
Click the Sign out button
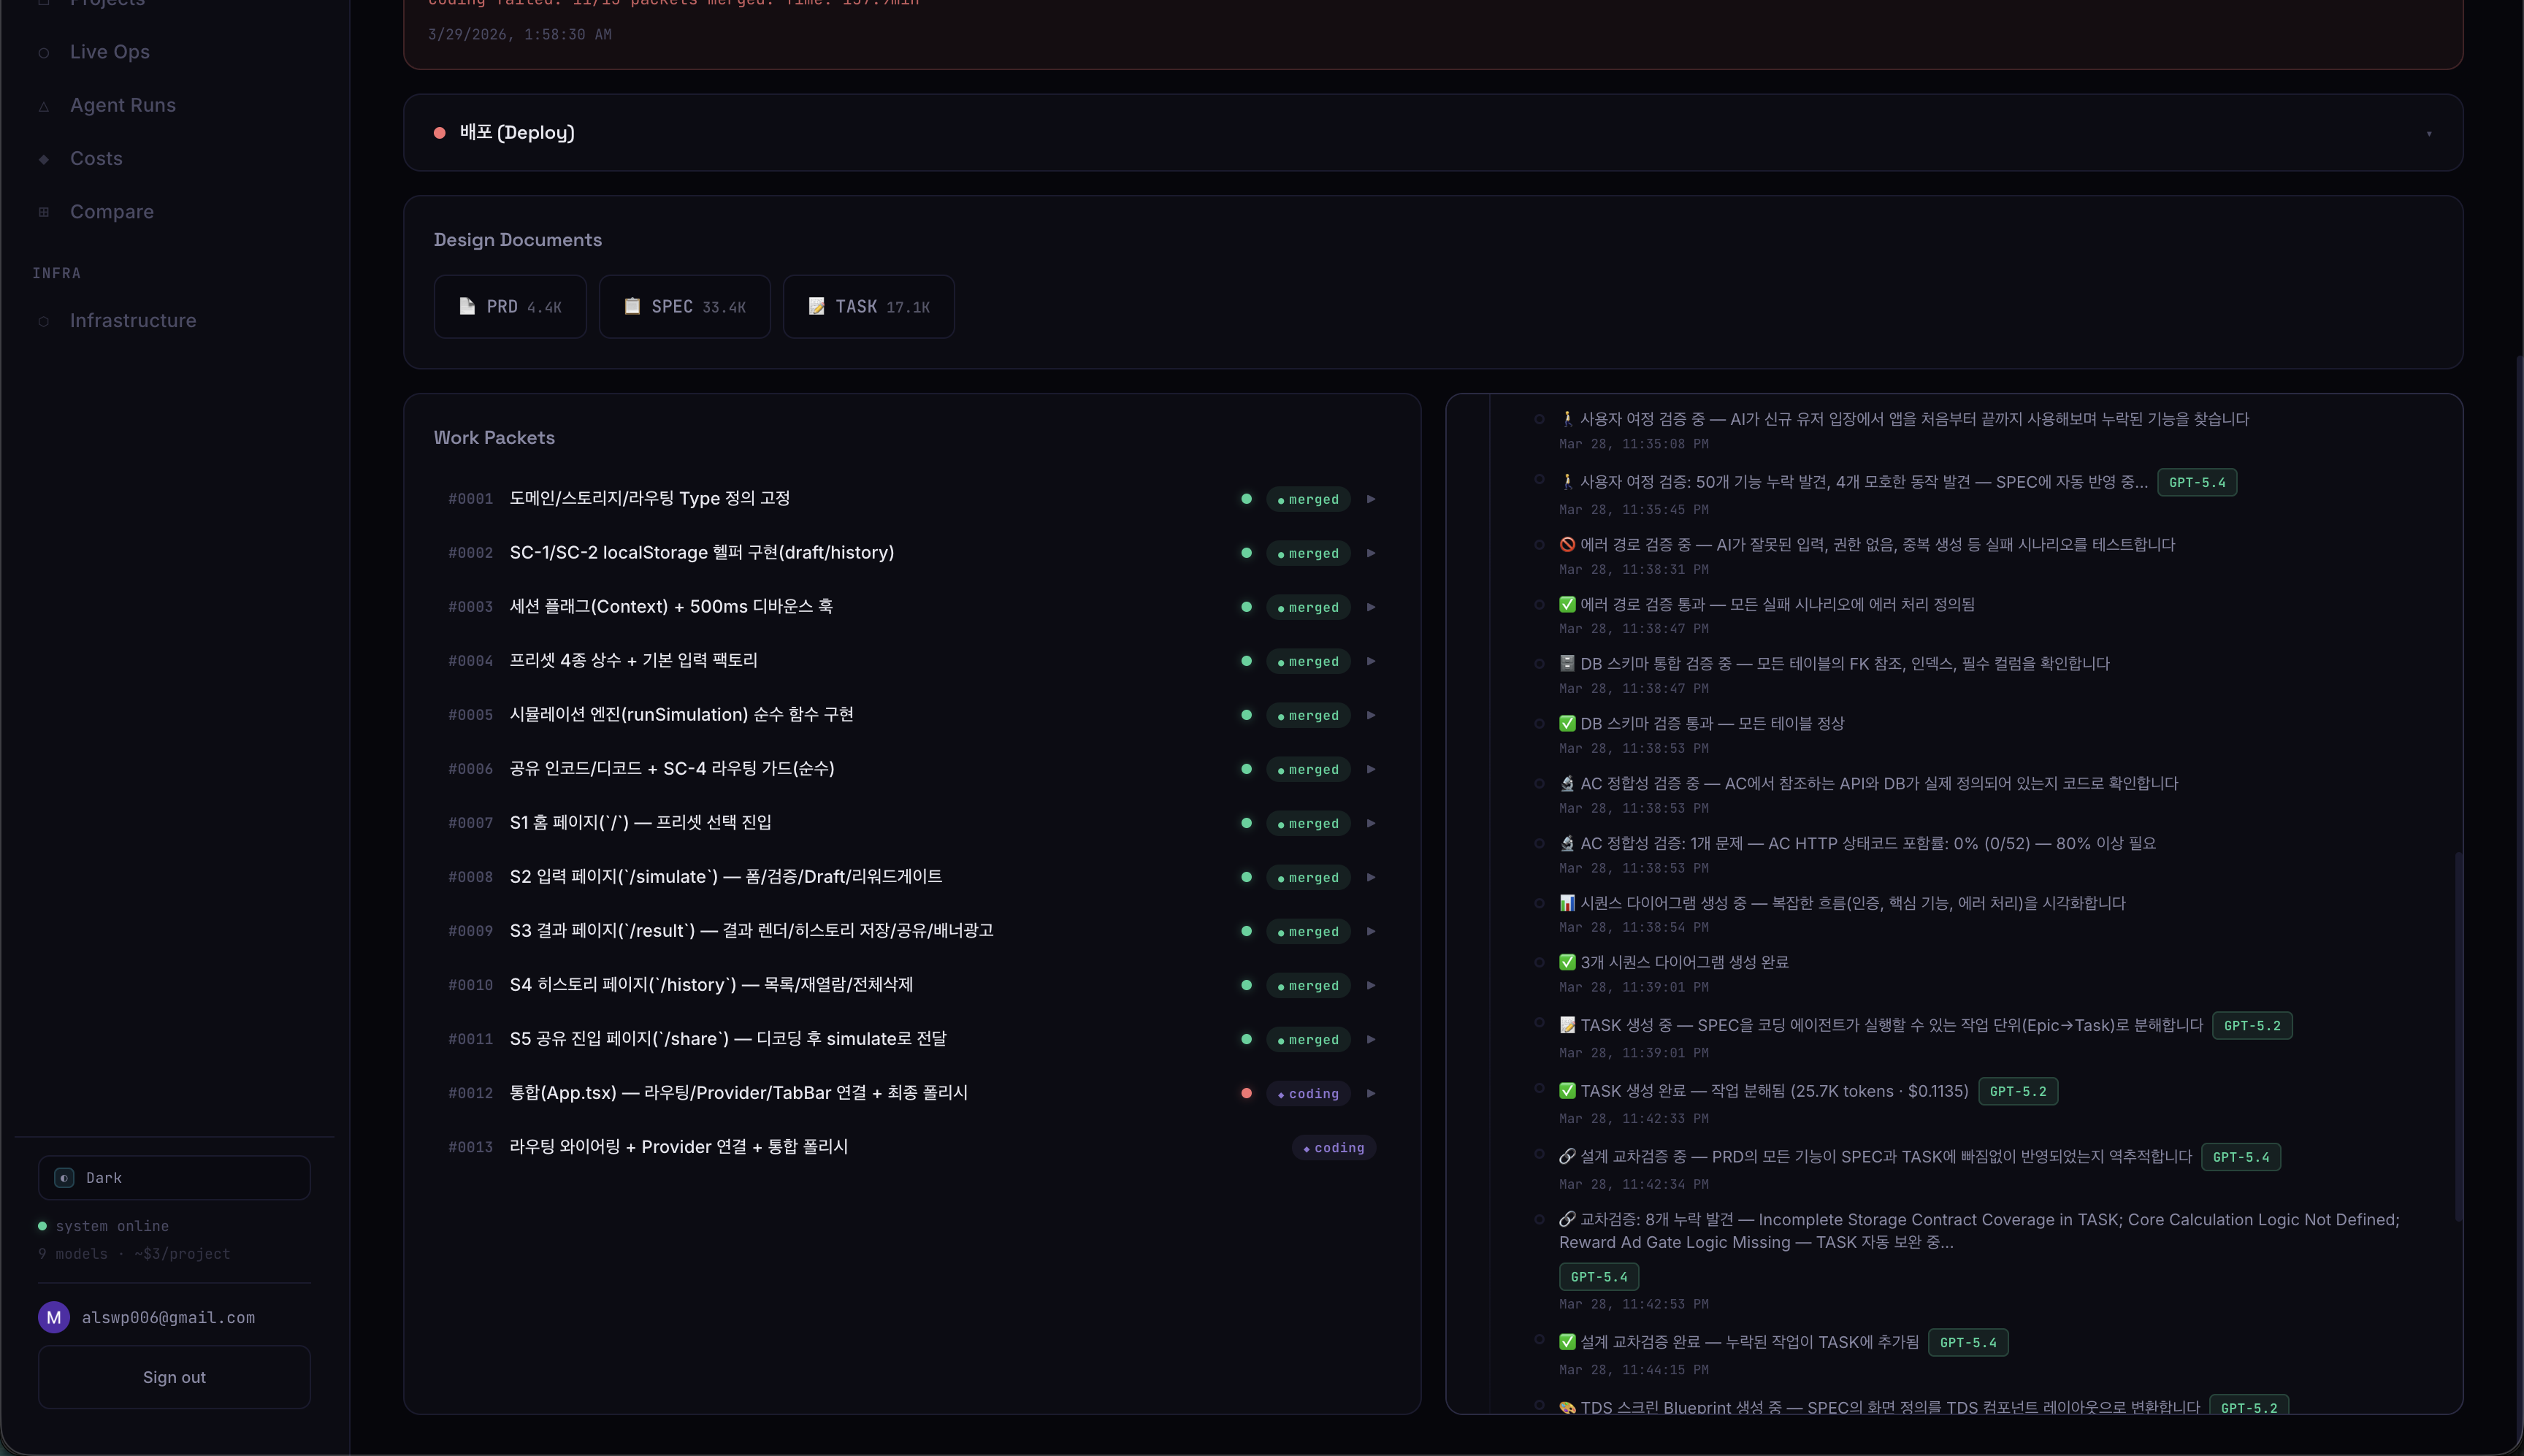(x=174, y=1377)
